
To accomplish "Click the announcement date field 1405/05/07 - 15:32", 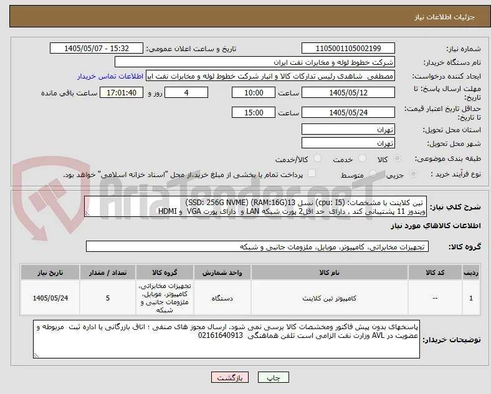I will click(97, 48).
